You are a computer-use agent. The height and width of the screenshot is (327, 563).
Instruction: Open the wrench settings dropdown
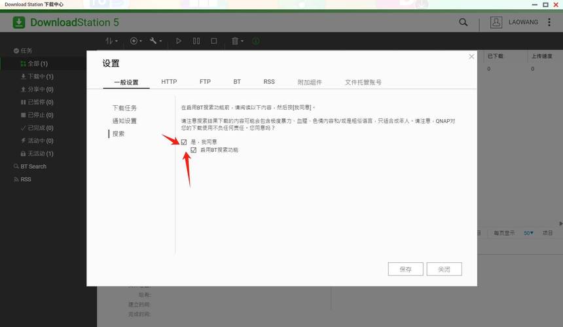coord(156,41)
